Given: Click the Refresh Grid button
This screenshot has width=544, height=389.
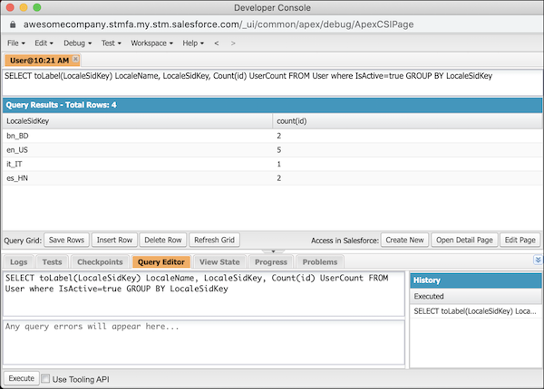Looking at the screenshot, I should 214,240.
